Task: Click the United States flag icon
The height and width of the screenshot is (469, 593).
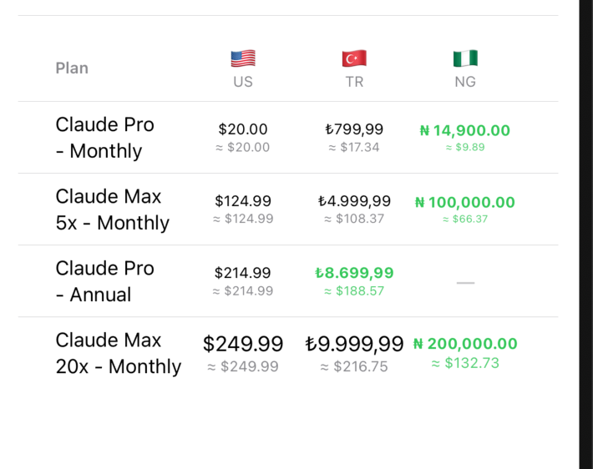Action: [243, 58]
